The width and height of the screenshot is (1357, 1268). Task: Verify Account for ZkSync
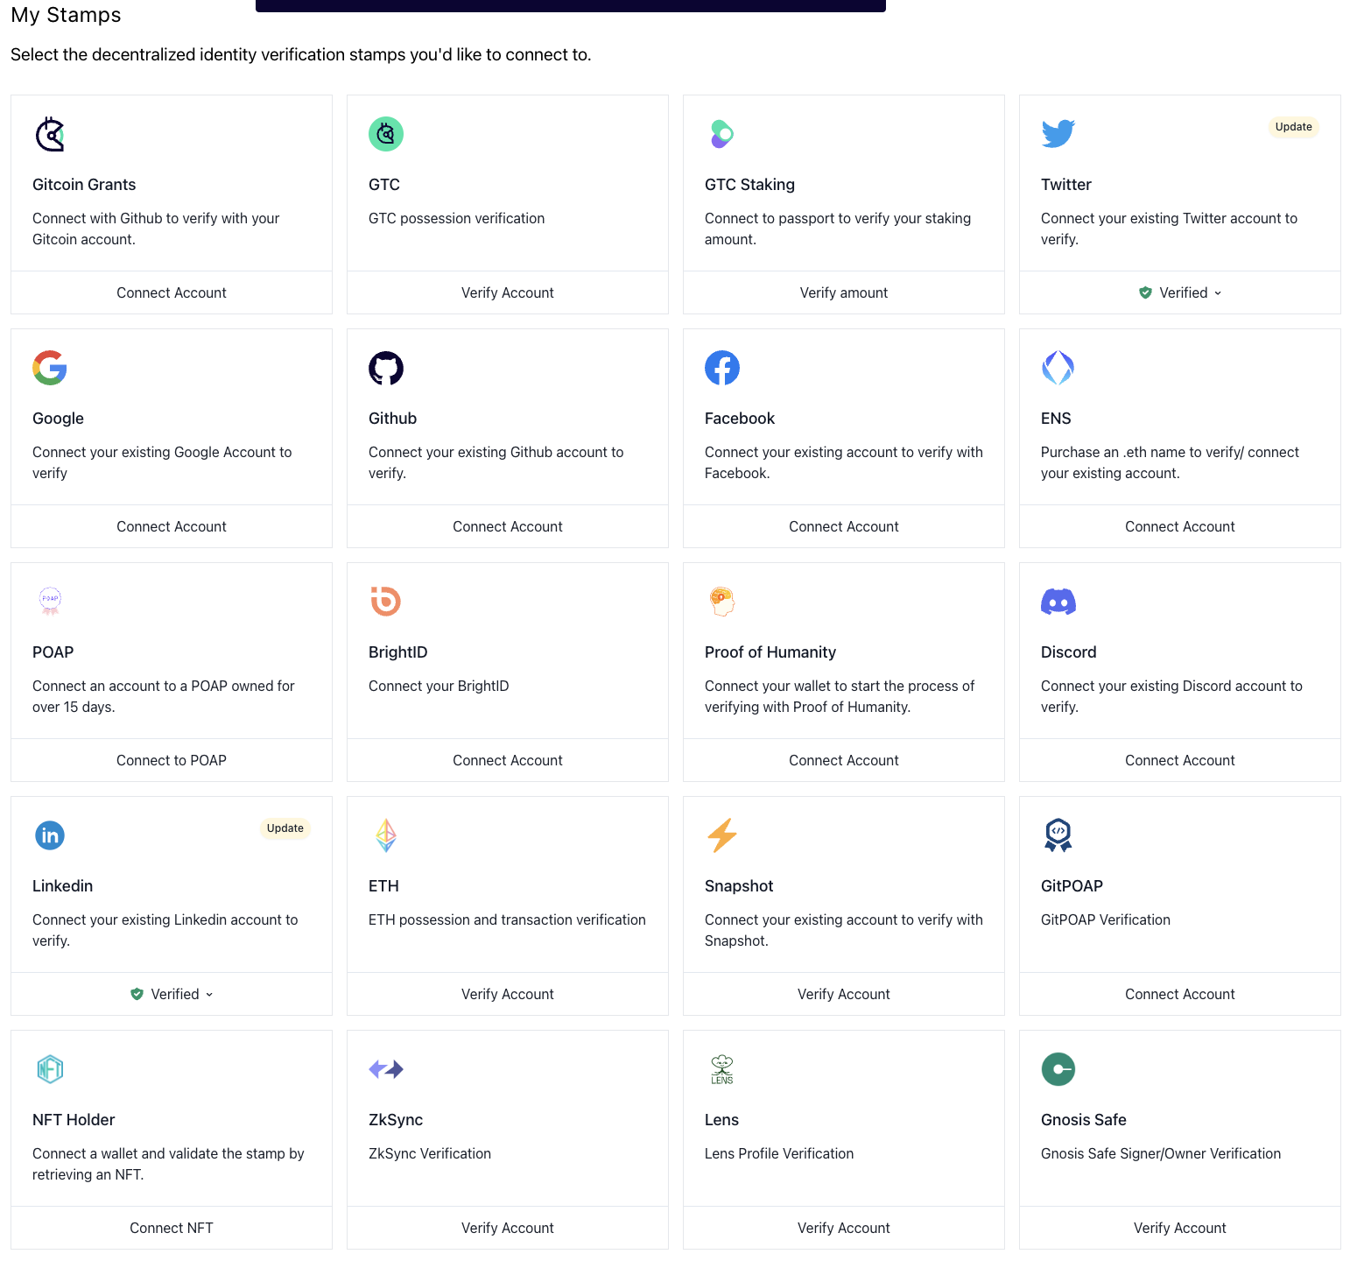(x=507, y=1228)
